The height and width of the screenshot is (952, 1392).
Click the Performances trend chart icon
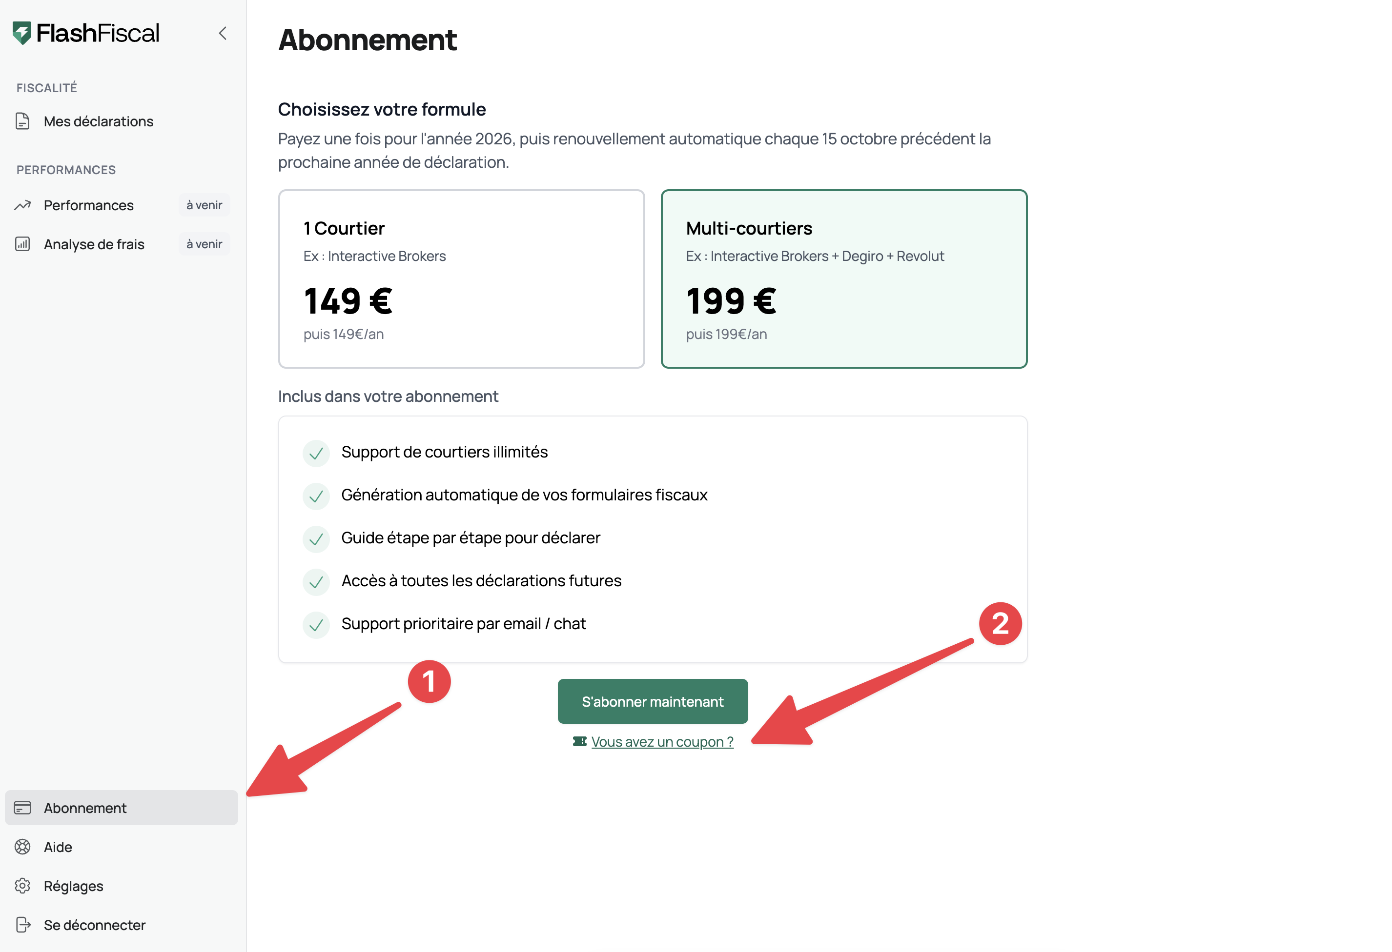point(23,205)
